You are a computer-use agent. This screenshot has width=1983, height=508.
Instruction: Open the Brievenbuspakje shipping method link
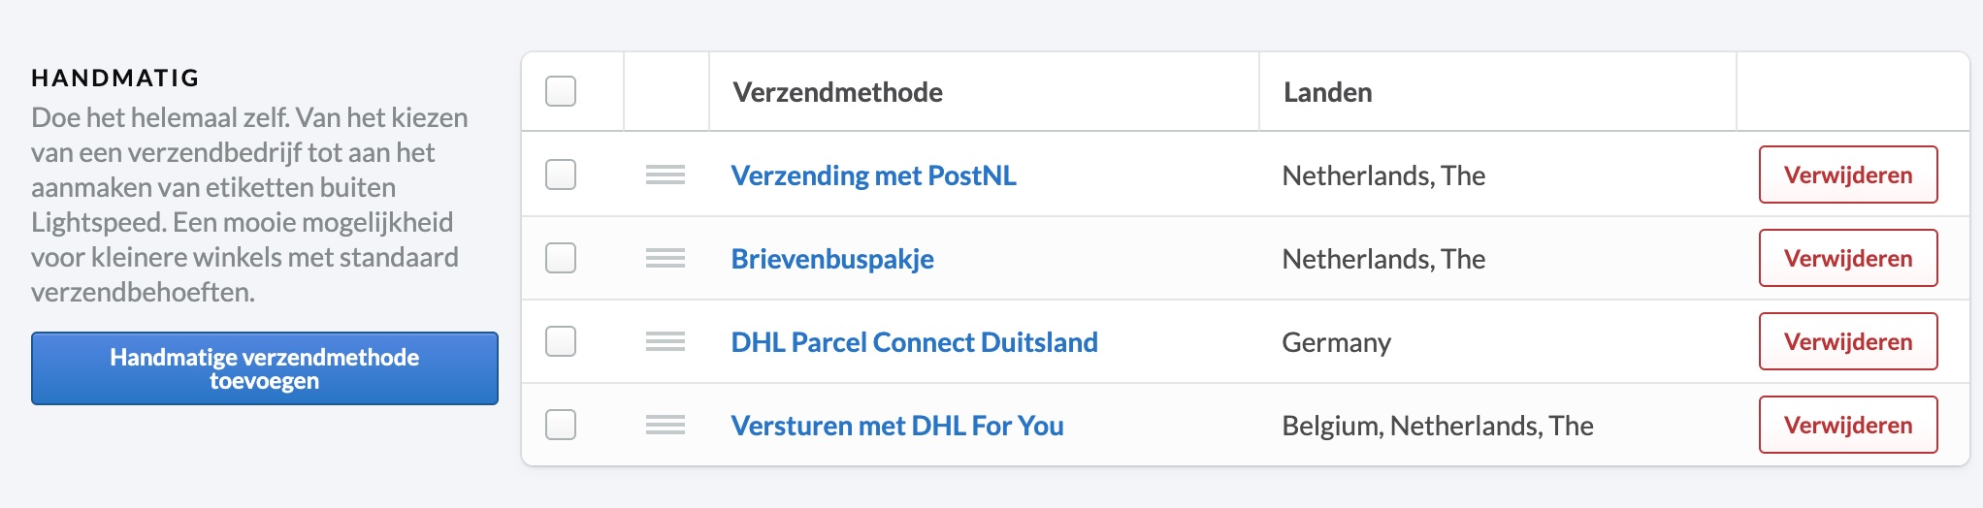832,259
